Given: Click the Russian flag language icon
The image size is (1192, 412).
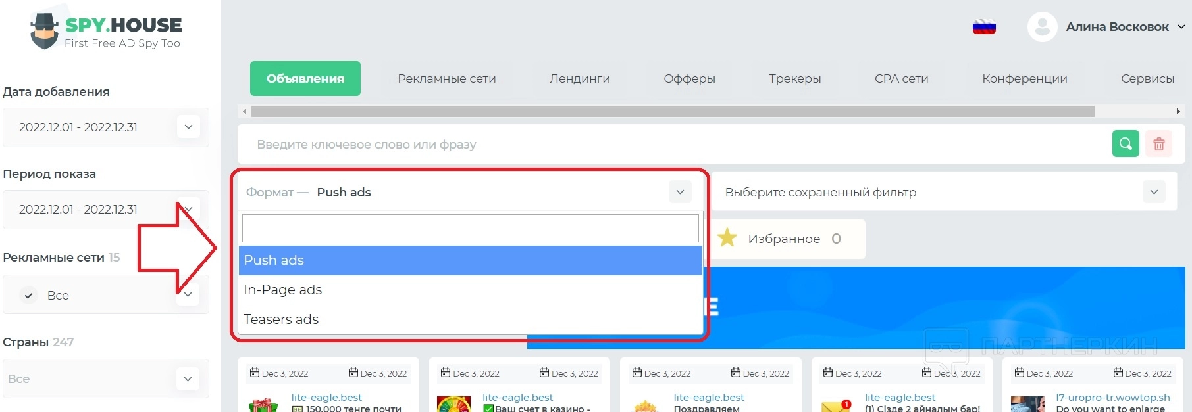Looking at the screenshot, I should click(984, 27).
